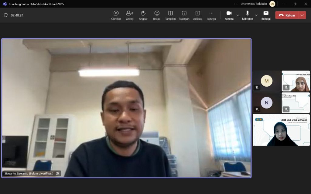Click the red Keluar leave button

click(287, 15)
